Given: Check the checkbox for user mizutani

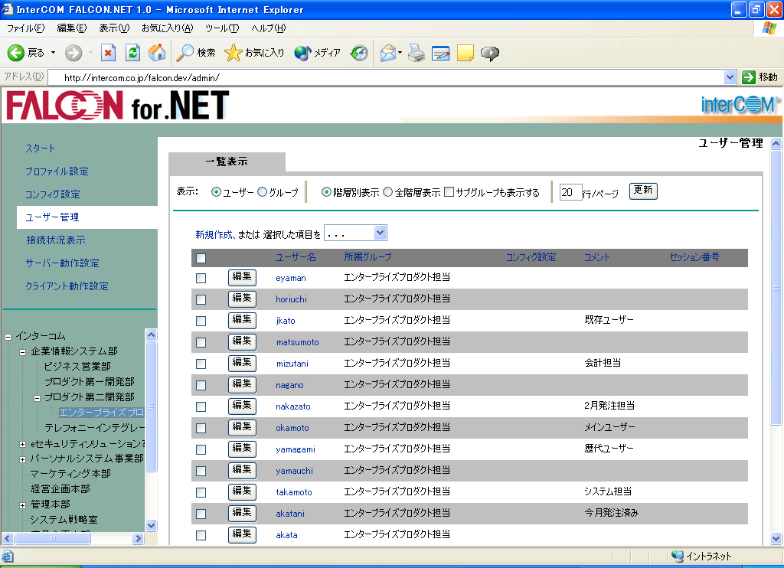Looking at the screenshot, I should click(201, 364).
